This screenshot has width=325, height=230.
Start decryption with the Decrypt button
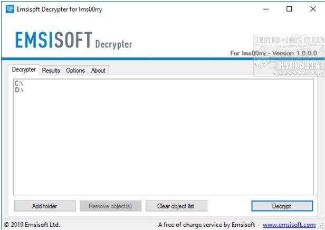282,206
